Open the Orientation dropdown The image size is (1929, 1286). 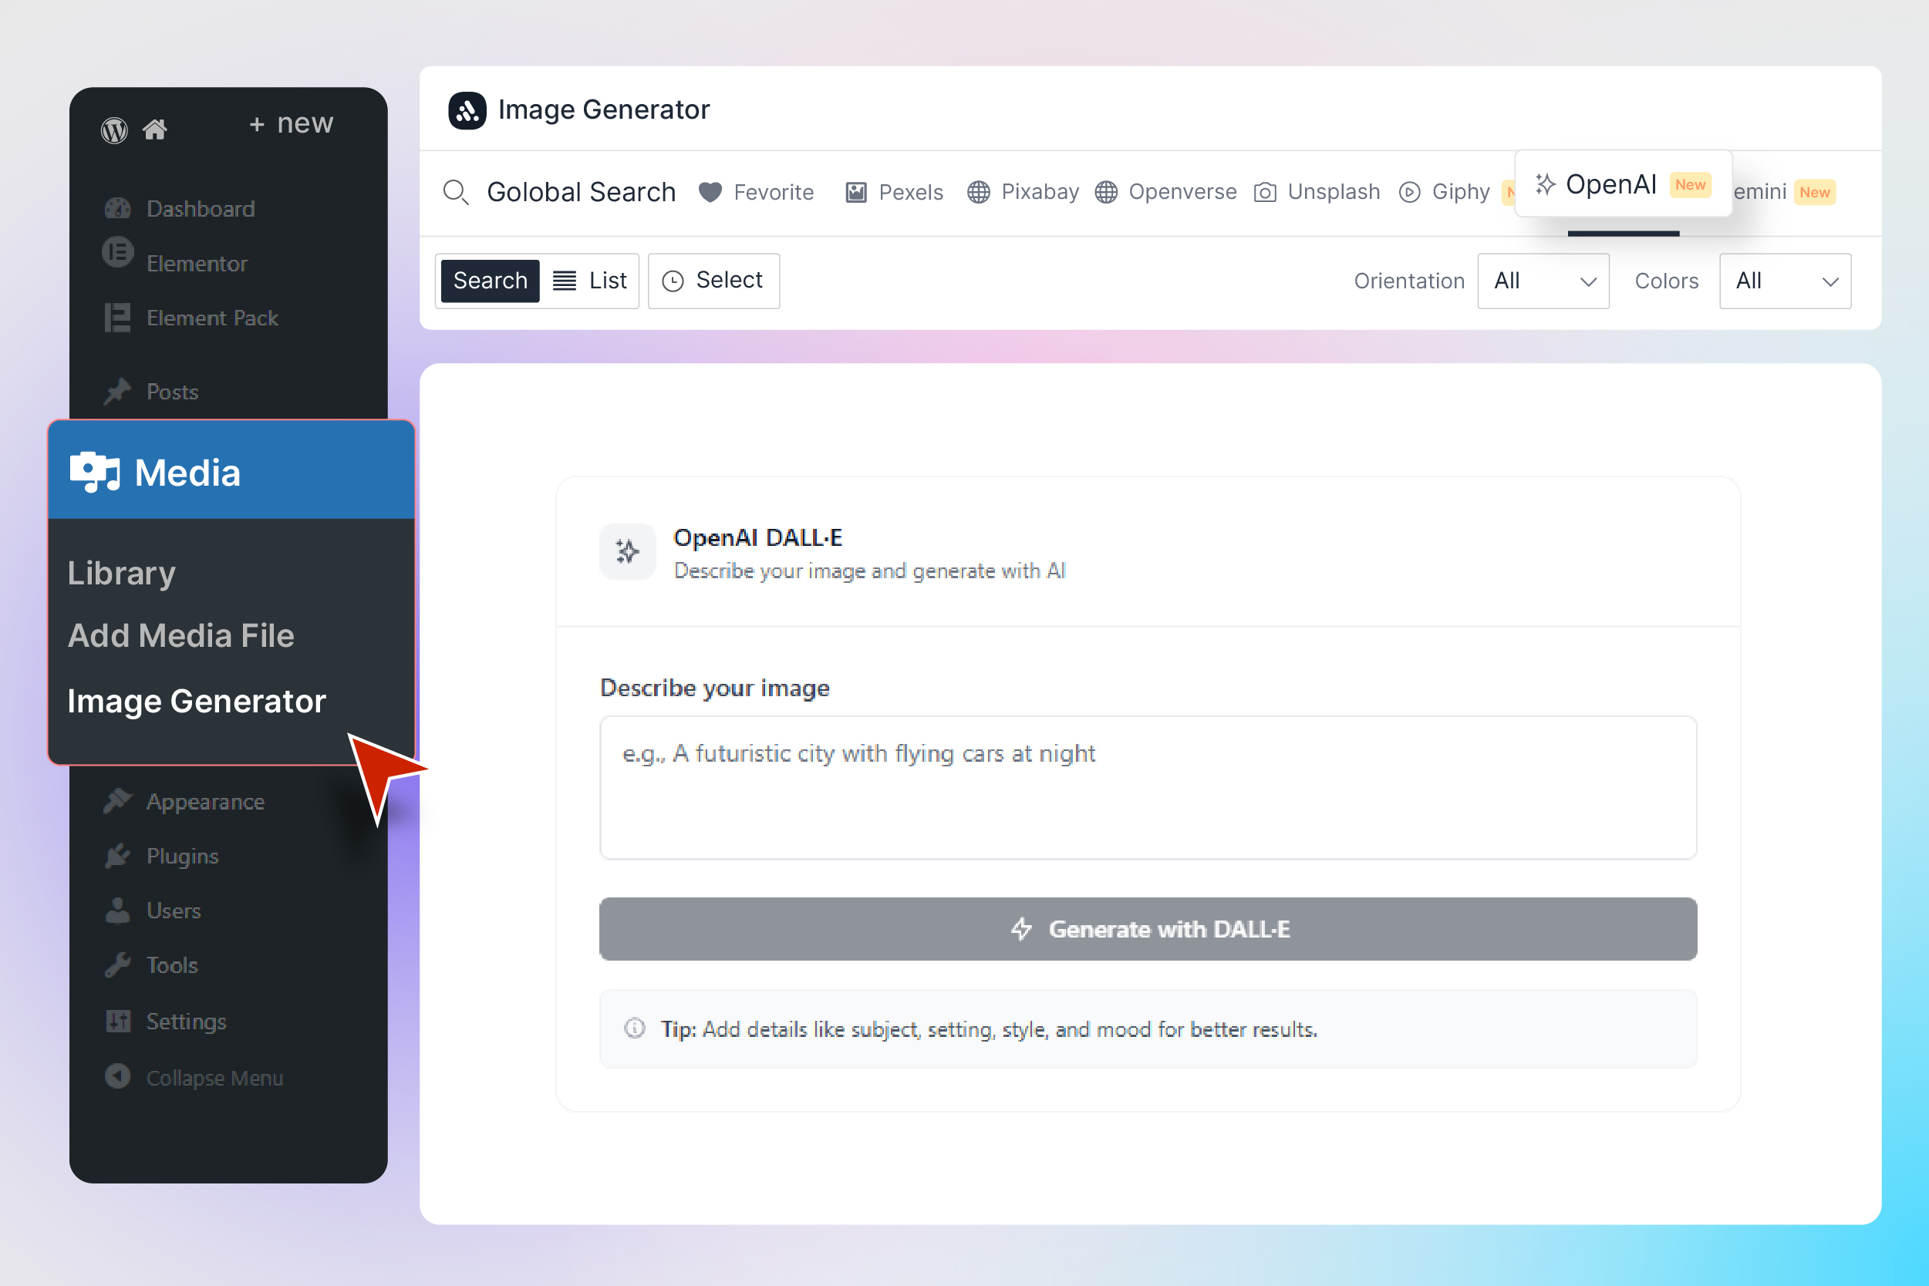coord(1543,281)
